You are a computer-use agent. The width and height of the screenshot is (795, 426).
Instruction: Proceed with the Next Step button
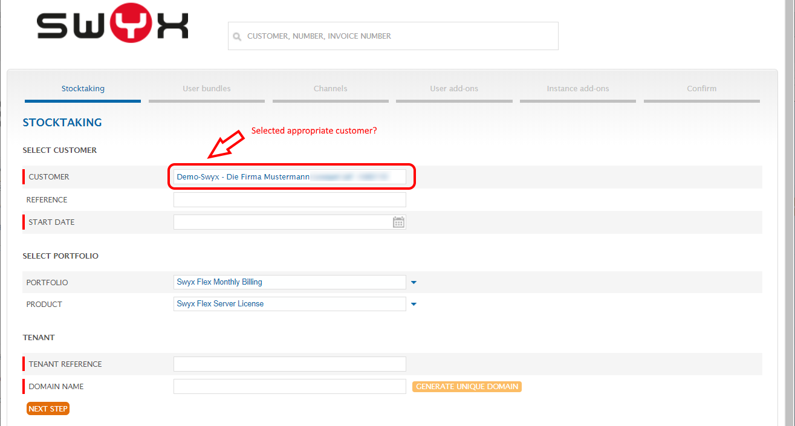(x=48, y=409)
